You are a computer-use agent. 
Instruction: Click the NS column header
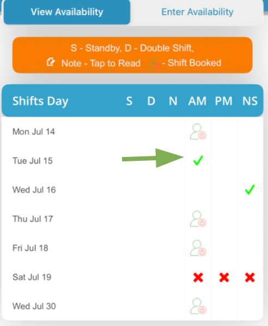click(x=250, y=101)
